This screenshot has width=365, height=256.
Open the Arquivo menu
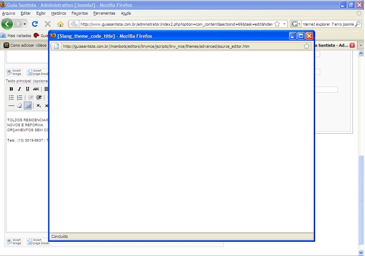pyautogui.click(x=9, y=13)
